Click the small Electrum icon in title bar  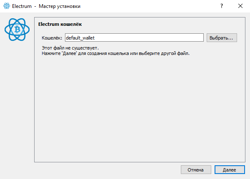point(6,6)
